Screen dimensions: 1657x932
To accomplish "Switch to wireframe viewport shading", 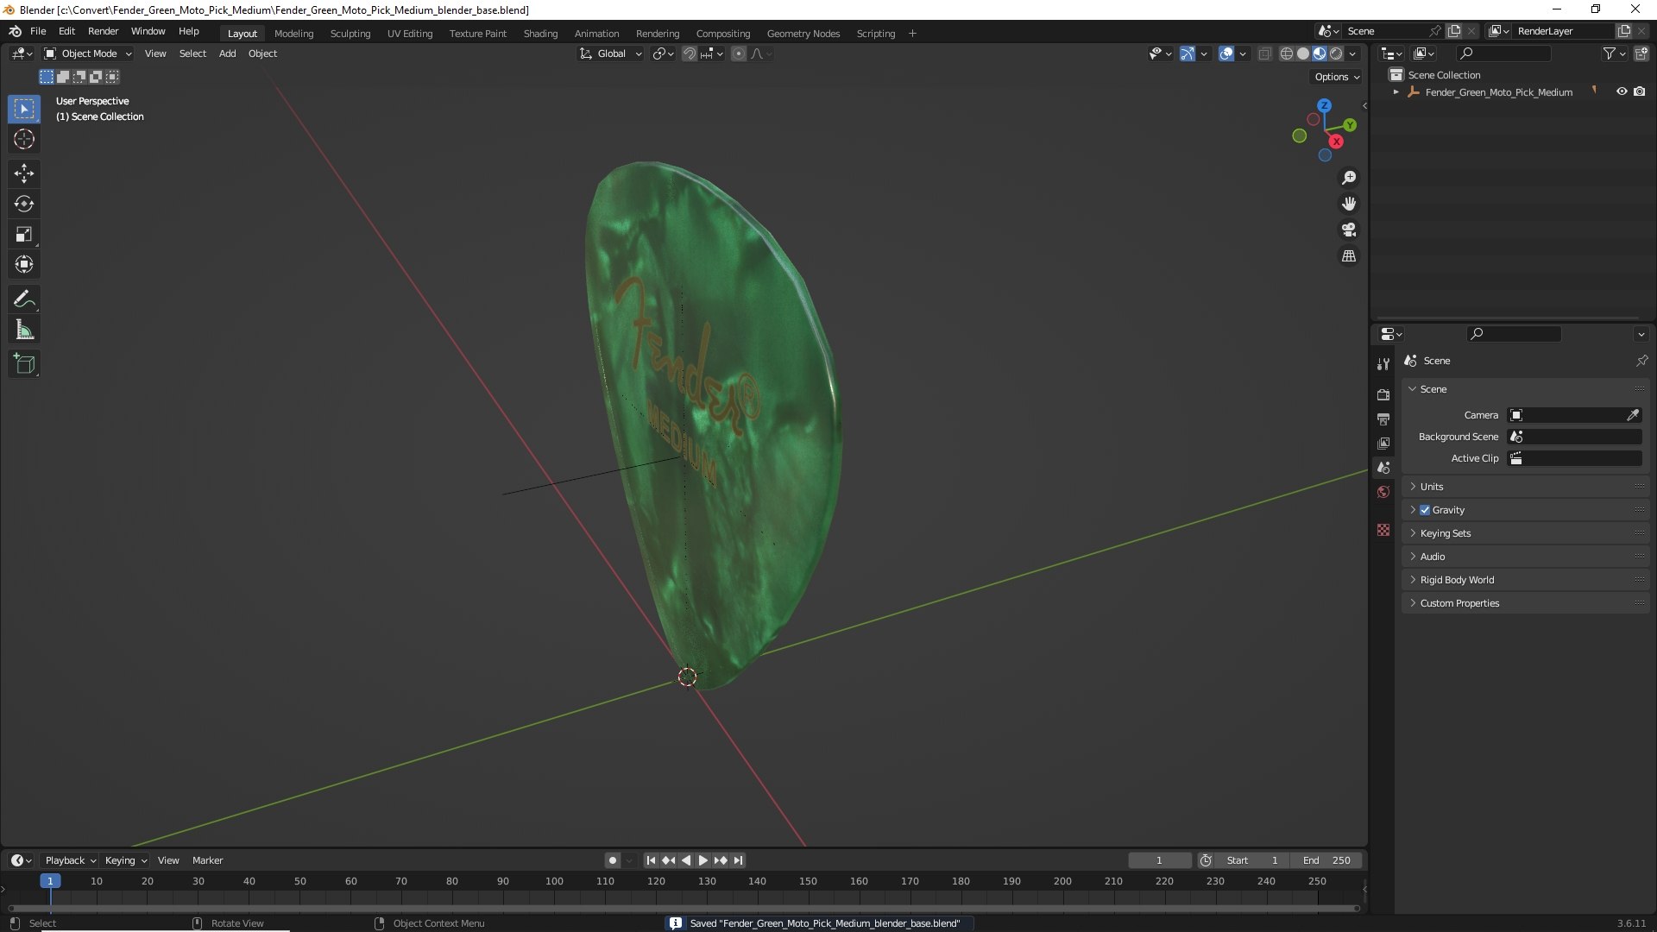I will [1287, 54].
